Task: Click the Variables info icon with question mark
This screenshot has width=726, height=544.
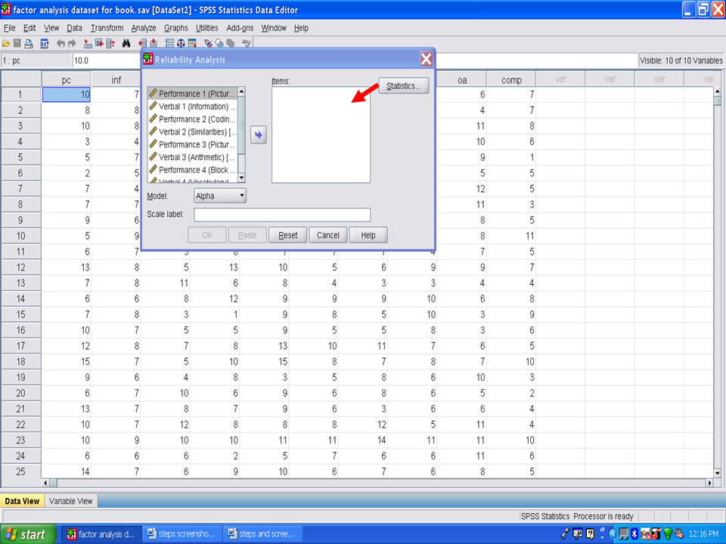Action: coord(110,44)
